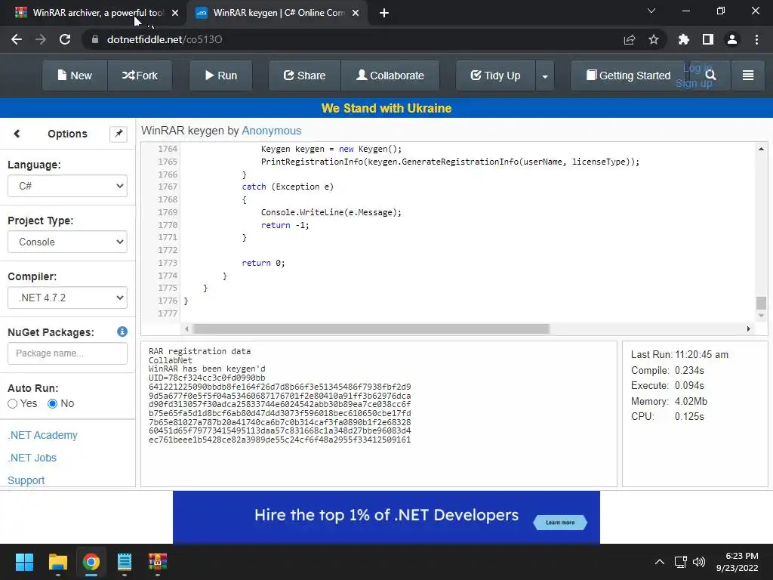Screen dimensions: 773x580
Task: Run the code with Run button
Action: [x=221, y=76]
